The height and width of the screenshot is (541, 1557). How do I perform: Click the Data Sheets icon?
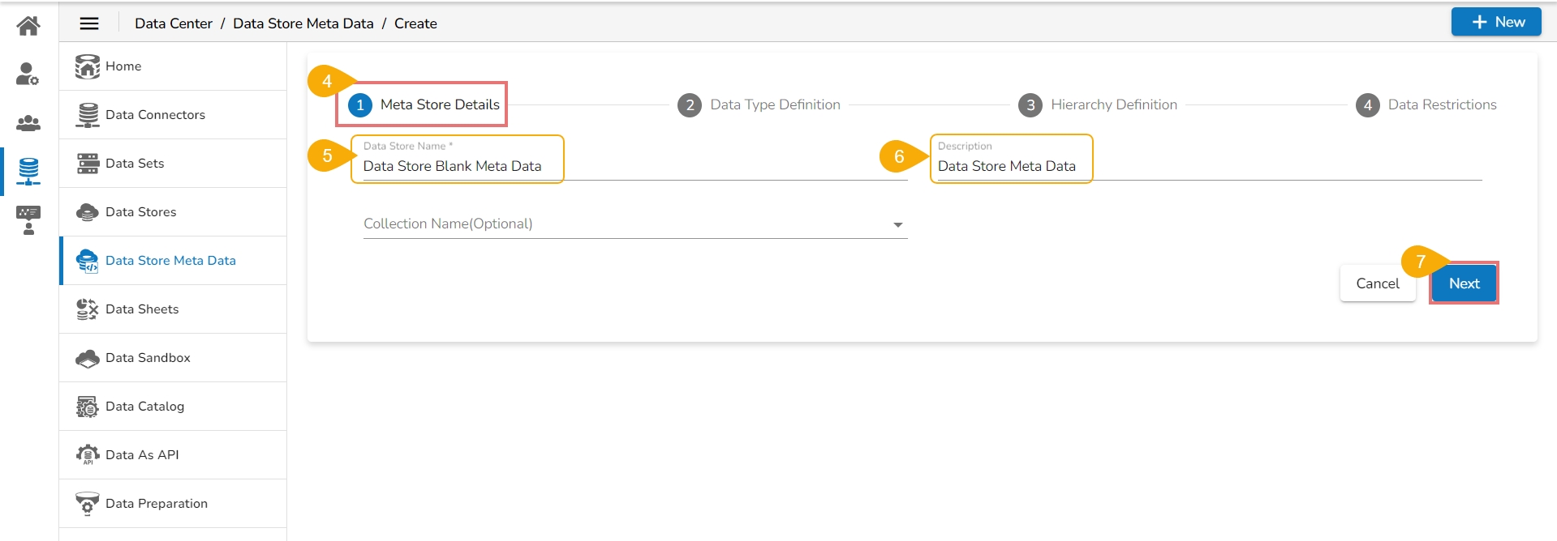click(x=87, y=309)
